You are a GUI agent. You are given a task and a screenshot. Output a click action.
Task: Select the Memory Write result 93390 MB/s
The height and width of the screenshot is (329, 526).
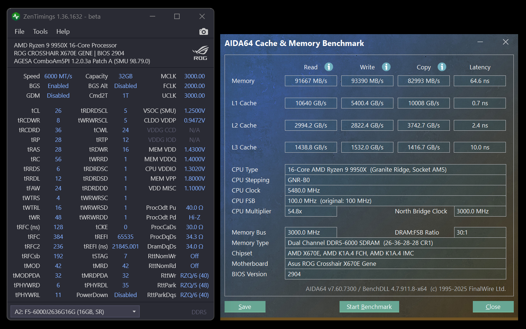tap(367, 81)
